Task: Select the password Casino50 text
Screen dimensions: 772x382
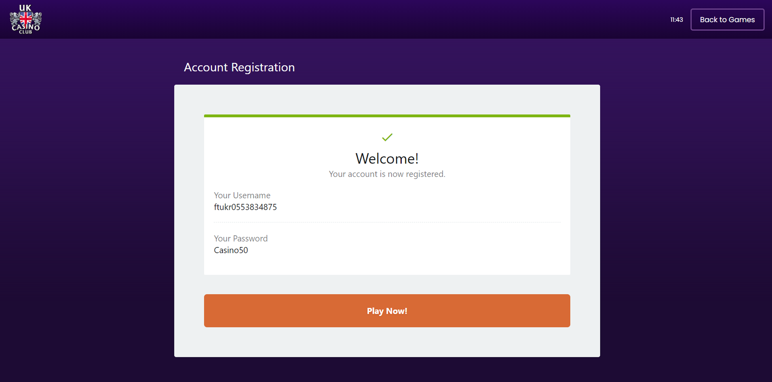Action: 231,250
